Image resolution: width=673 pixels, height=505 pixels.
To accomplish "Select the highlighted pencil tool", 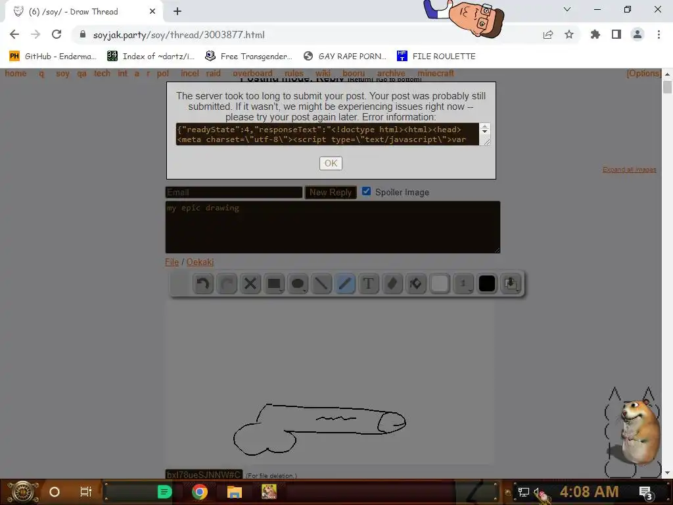I will click(x=344, y=283).
